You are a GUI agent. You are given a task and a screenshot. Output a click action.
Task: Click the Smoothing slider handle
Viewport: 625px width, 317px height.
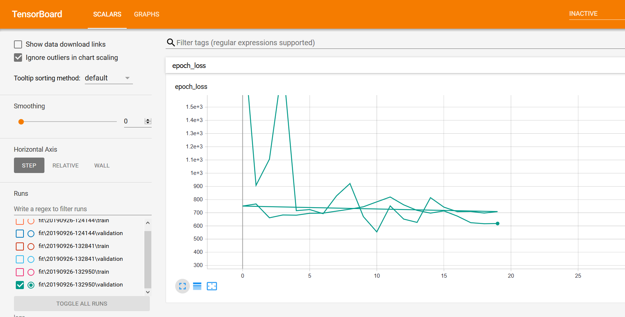(x=21, y=122)
